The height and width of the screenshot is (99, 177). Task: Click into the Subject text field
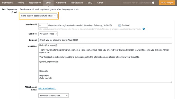[105, 40]
